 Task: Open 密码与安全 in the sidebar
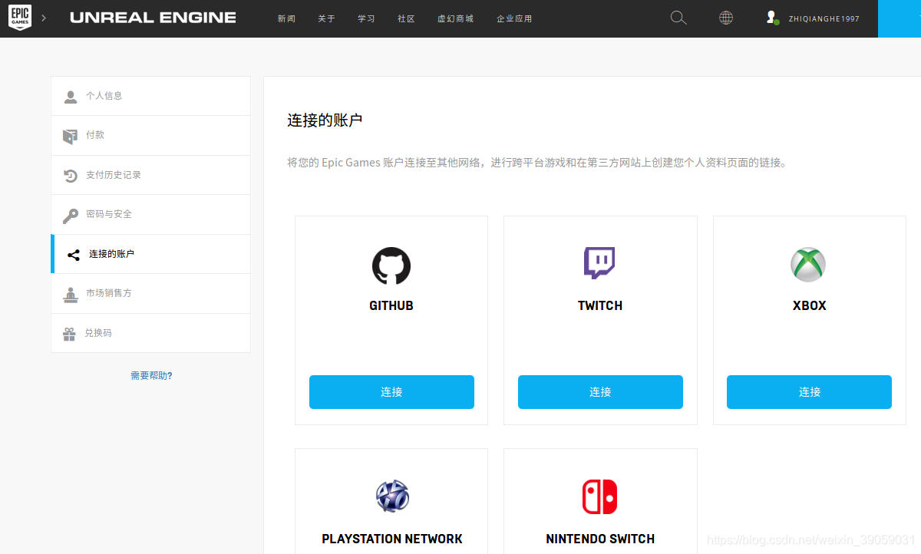[150, 215]
